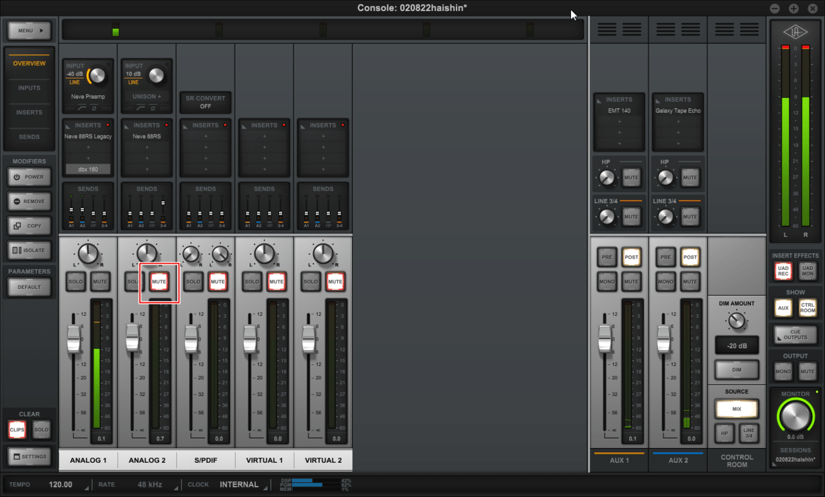This screenshot has width=825, height=497.
Task: Enable PRE on AUX 1
Action: click(x=607, y=257)
